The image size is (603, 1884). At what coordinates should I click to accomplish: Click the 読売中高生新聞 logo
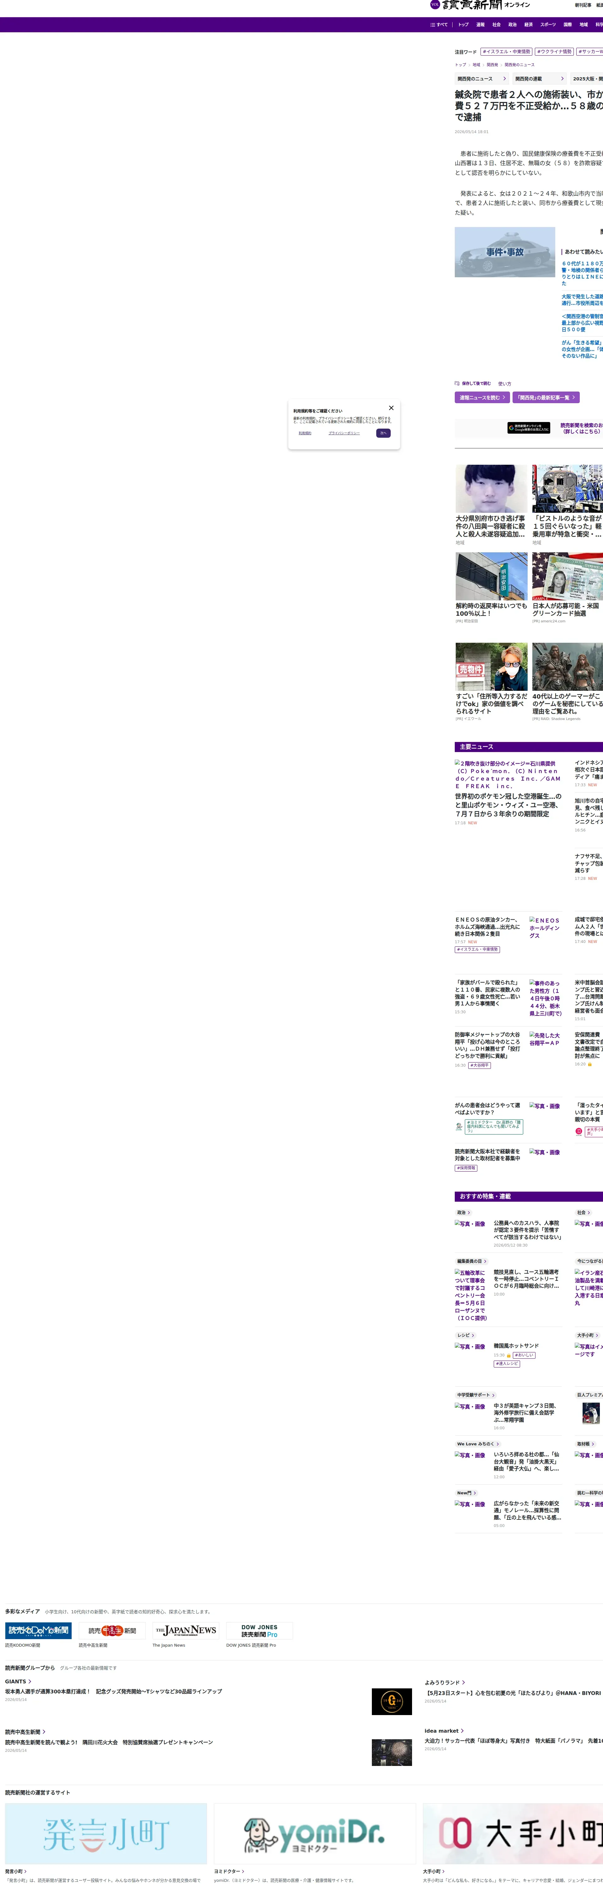[112, 1630]
